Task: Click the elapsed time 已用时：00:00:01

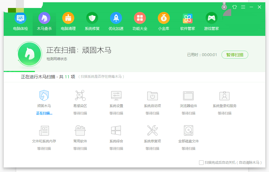Action: pos(202,55)
